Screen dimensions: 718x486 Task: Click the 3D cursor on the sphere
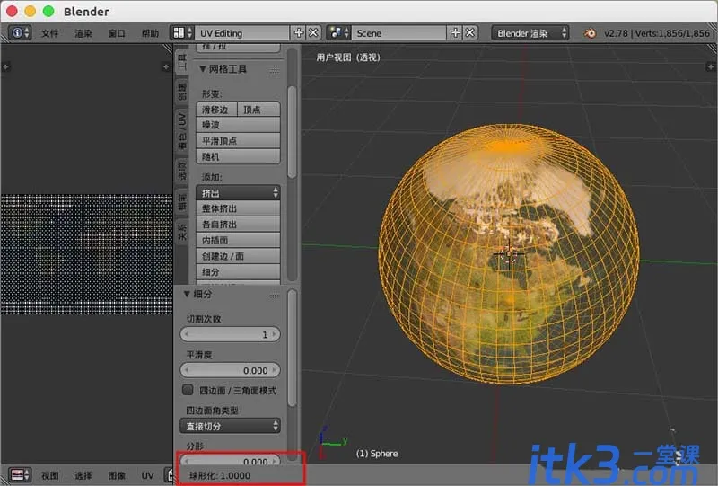[x=509, y=254]
